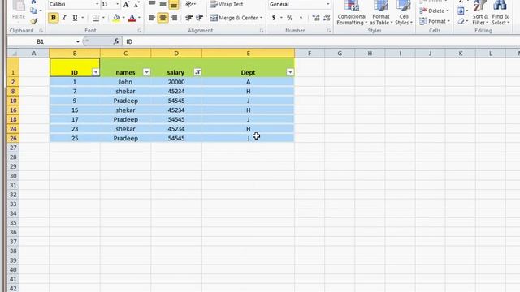Open Sort & Filter menu
Screen dimensions: 520x292
click(480, 13)
